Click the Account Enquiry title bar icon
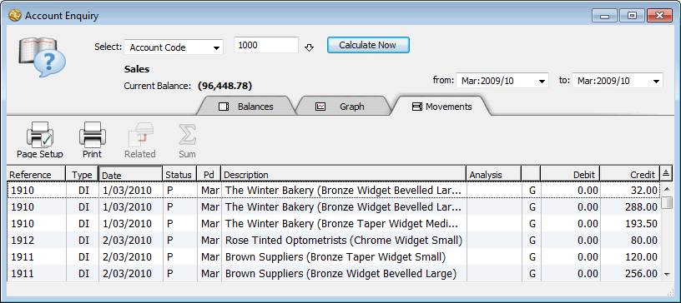Viewport: 681px width, 303px height. 15,16
